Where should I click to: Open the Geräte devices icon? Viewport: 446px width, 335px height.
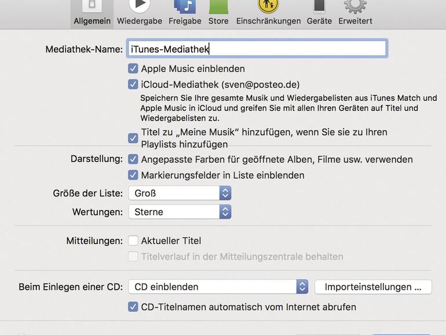pos(319,6)
